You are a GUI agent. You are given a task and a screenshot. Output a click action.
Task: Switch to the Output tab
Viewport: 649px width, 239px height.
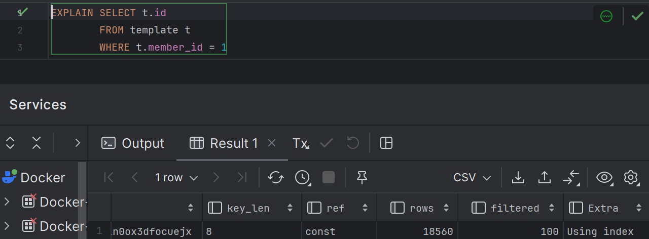[x=133, y=143]
